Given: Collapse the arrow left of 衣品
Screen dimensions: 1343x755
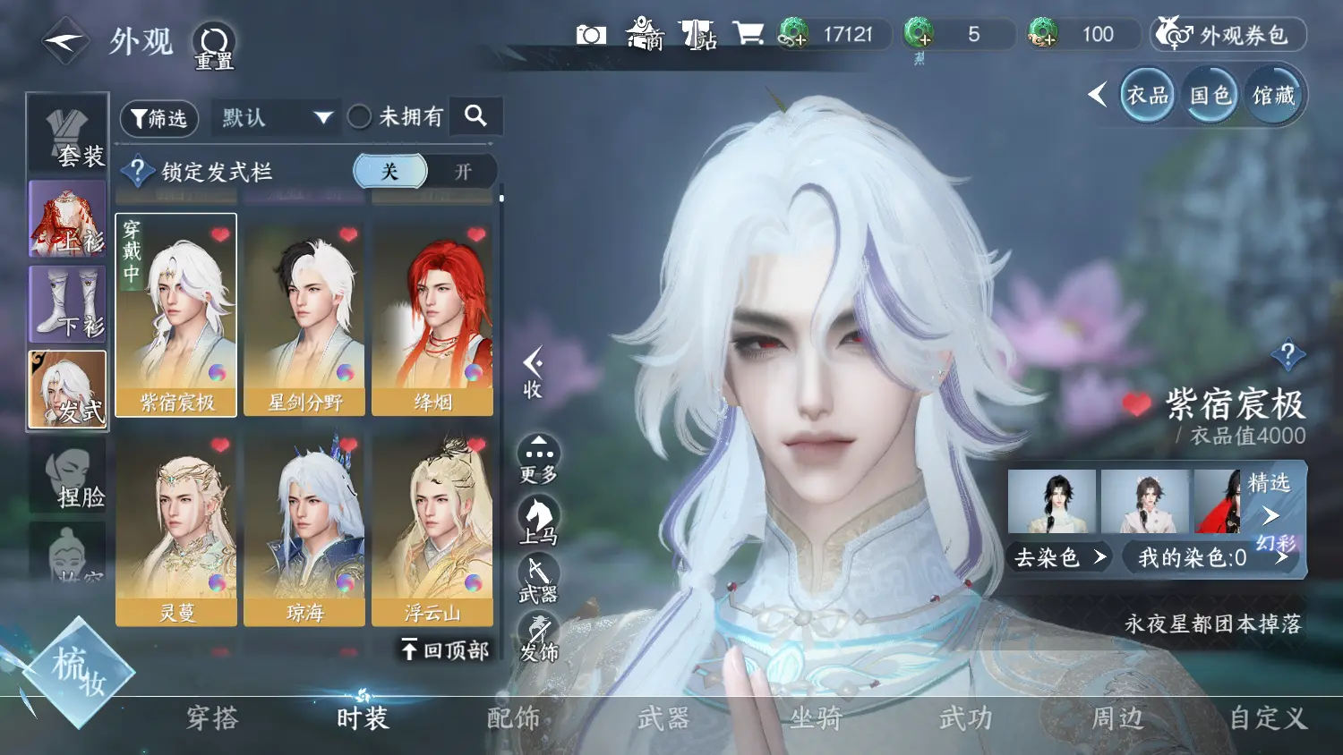Looking at the screenshot, I should [x=1097, y=94].
